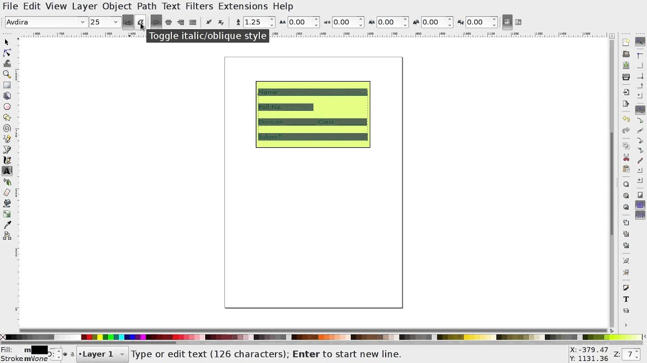Screen dimensions: 647x363
Task: Center align text
Action: 168,22
